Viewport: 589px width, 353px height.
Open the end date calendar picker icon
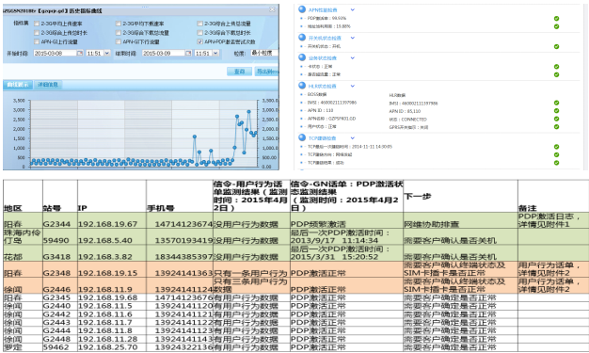coord(188,54)
